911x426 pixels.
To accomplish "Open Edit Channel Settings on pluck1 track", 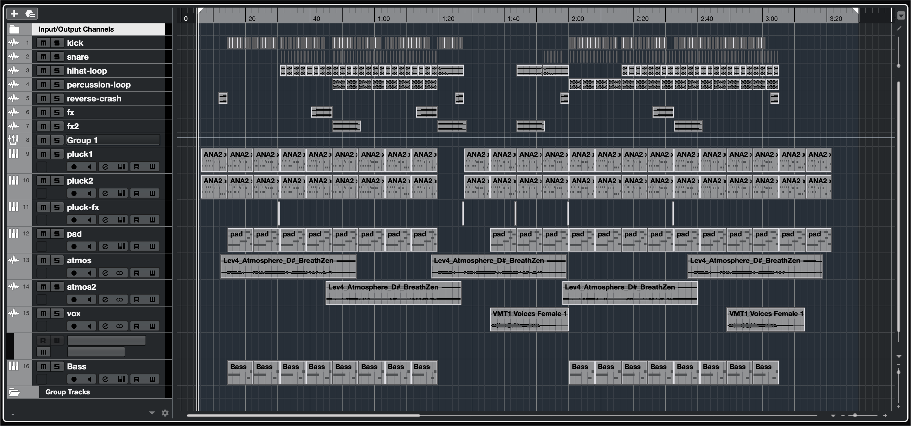I will (105, 167).
